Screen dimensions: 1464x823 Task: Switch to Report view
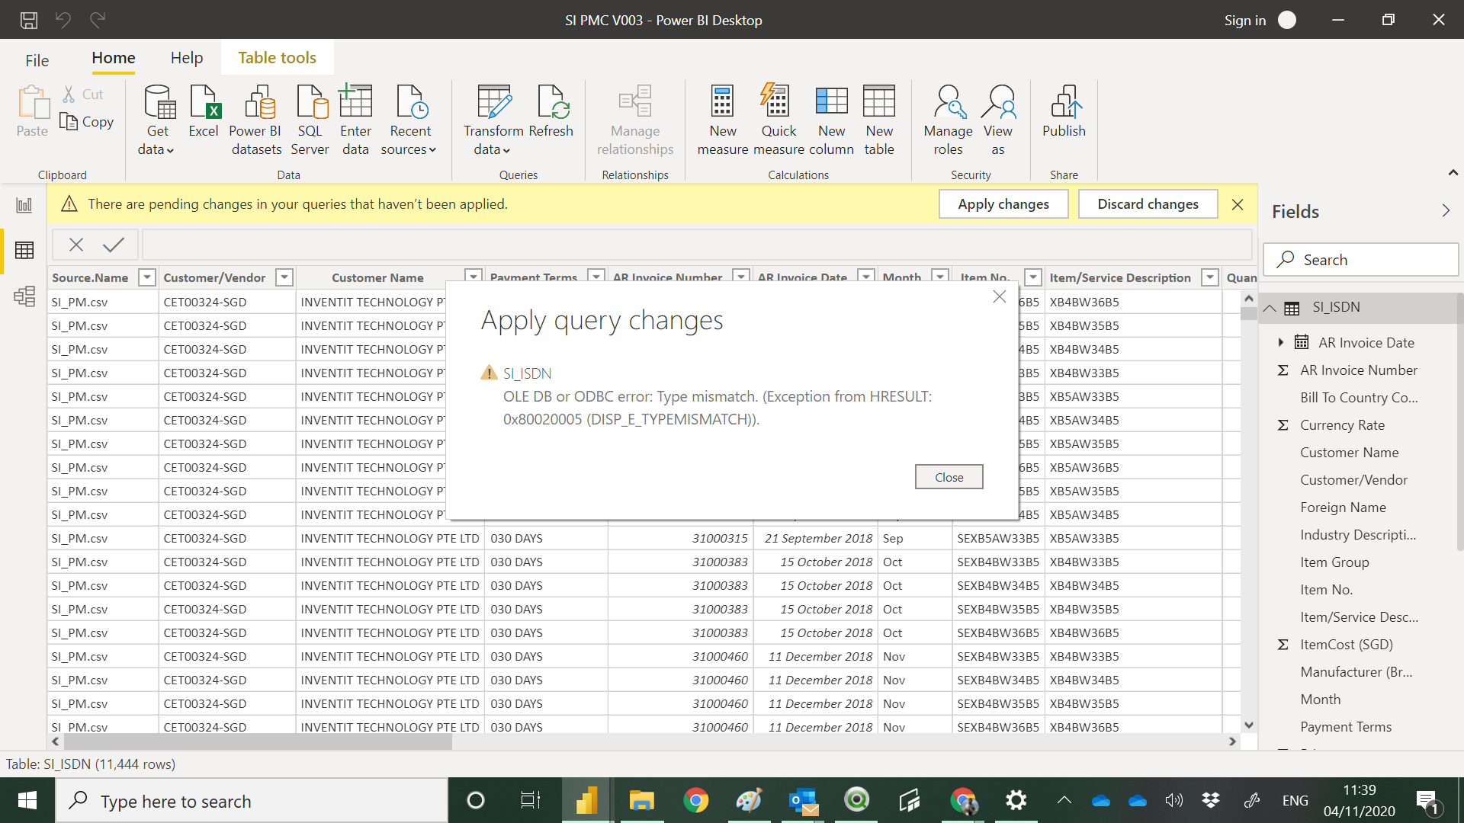click(24, 205)
